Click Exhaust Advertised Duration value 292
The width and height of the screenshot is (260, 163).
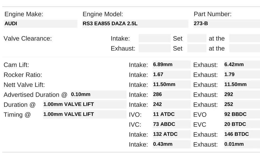[242, 94]
